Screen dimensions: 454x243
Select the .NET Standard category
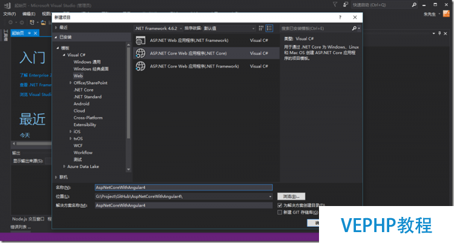tap(87, 97)
